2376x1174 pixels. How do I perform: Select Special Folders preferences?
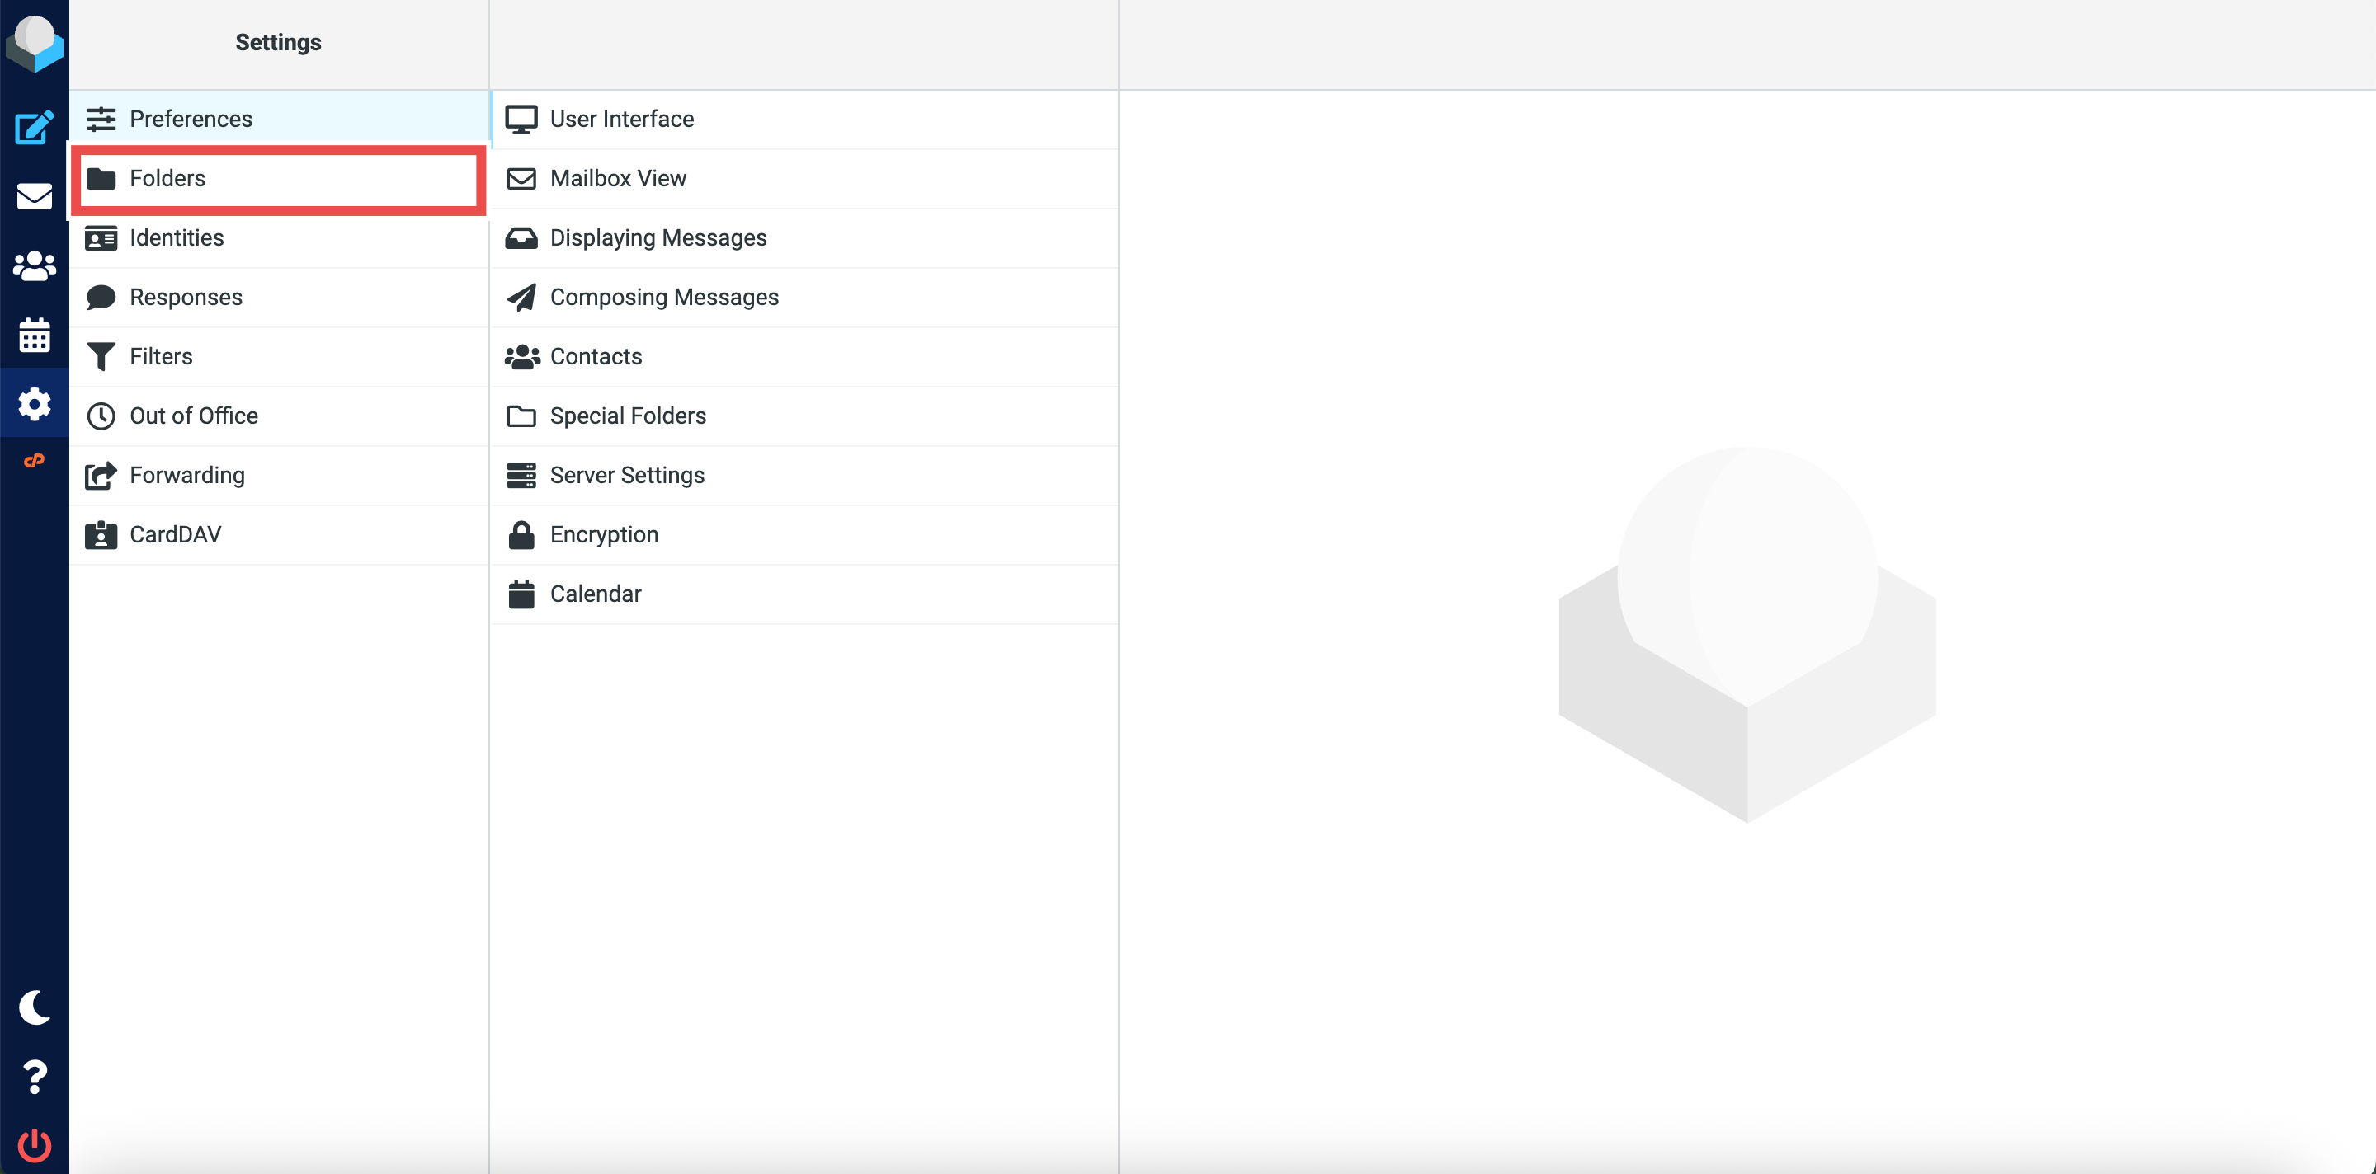627,416
